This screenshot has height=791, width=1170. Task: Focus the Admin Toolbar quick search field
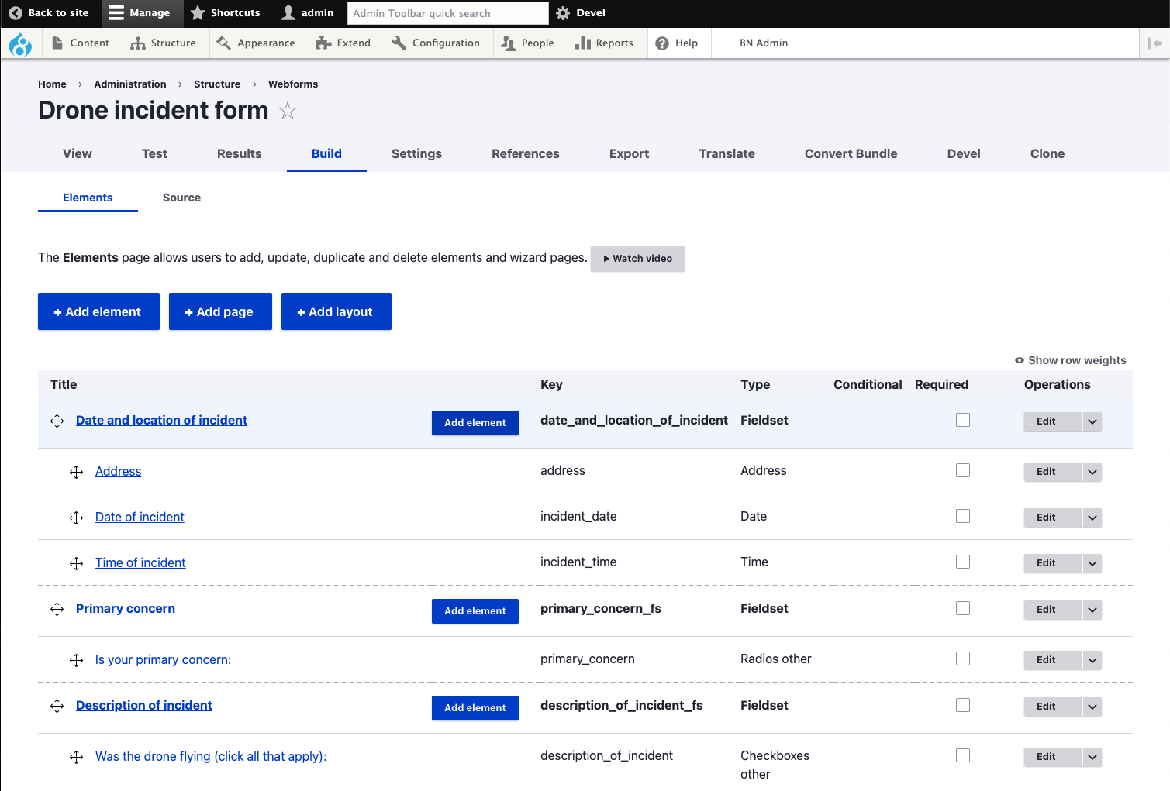click(x=447, y=13)
